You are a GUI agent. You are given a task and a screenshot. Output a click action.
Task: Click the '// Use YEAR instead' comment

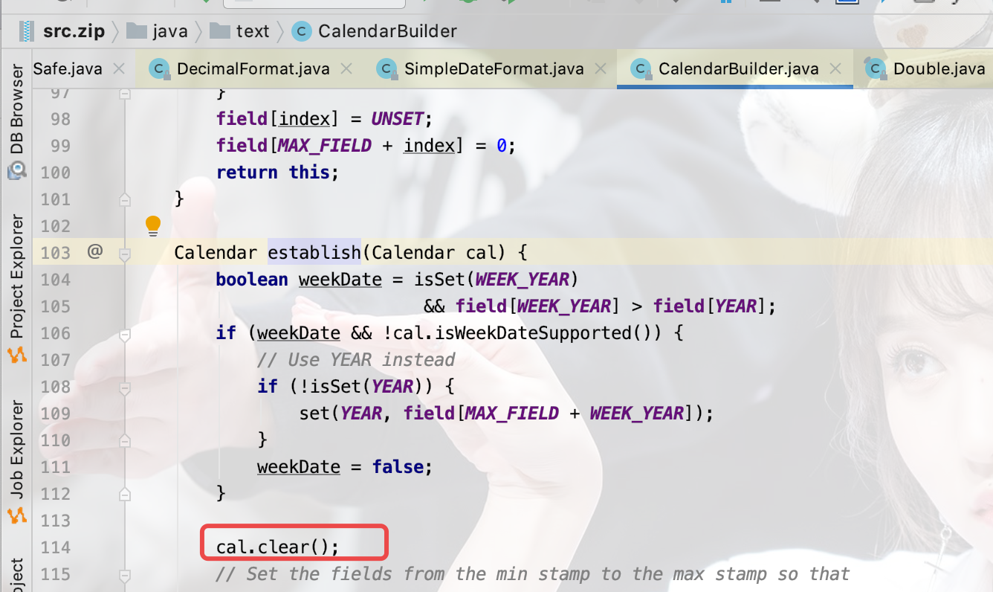click(x=356, y=360)
